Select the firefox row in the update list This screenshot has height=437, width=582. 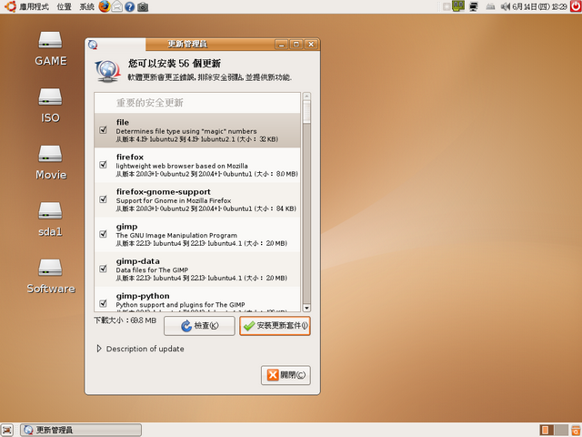click(x=197, y=165)
